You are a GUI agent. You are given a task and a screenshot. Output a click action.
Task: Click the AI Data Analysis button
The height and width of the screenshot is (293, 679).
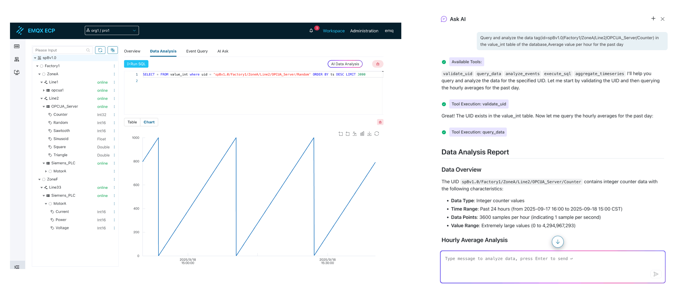pyautogui.click(x=345, y=64)
